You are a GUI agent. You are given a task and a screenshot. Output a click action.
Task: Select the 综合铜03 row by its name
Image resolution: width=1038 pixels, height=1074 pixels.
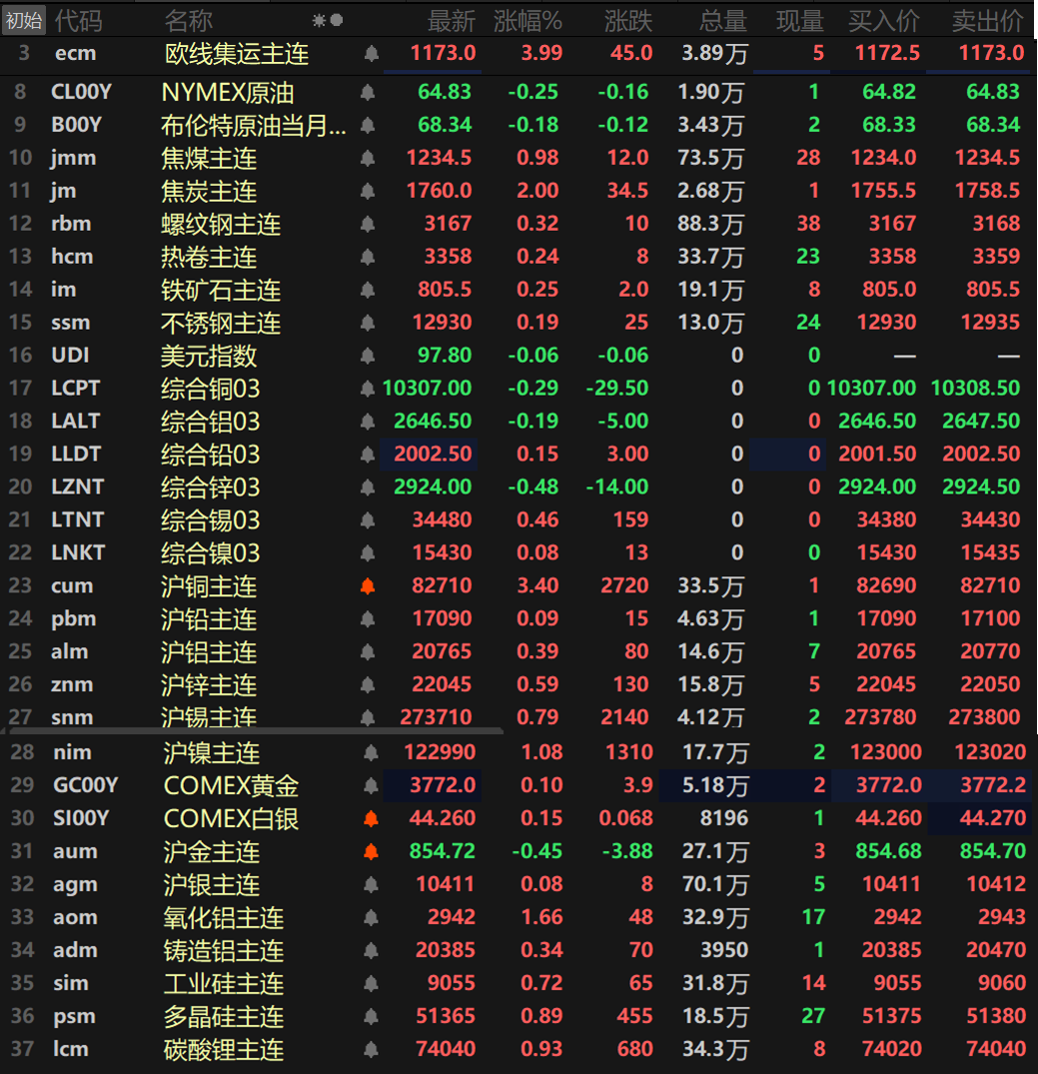tap(211, 389)
